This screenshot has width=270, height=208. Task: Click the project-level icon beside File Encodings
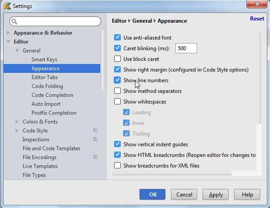click(x=95, y=157)
